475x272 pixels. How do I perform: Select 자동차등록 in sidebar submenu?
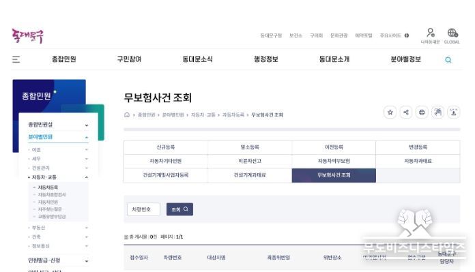coord(48,187)
